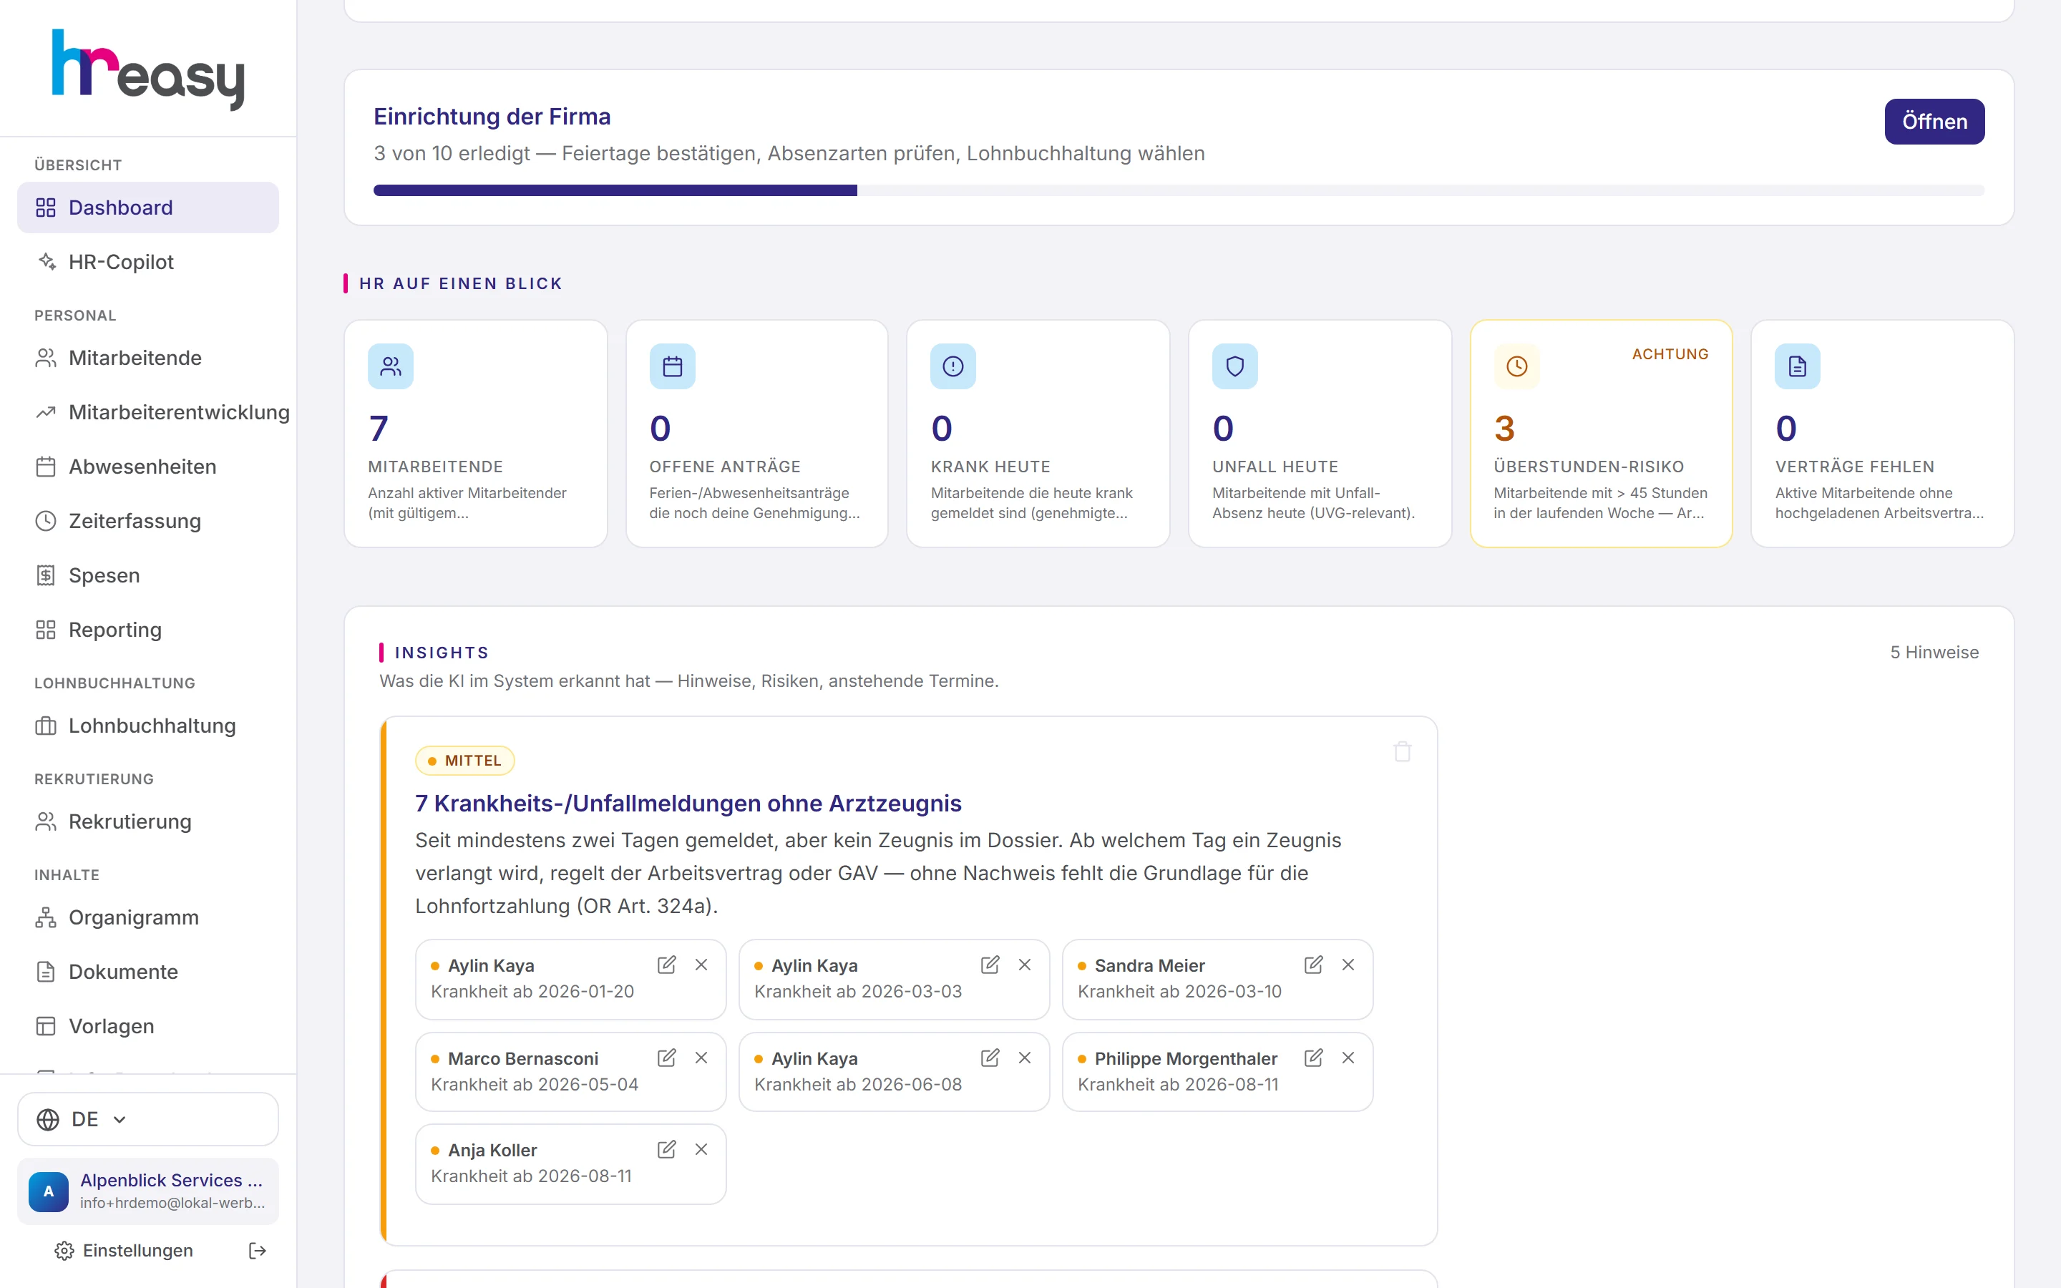Edit Aylin Kaya entry from 2026-06-08
The height and width of the screenshot is (1288, 2061).
point(990,1057)
